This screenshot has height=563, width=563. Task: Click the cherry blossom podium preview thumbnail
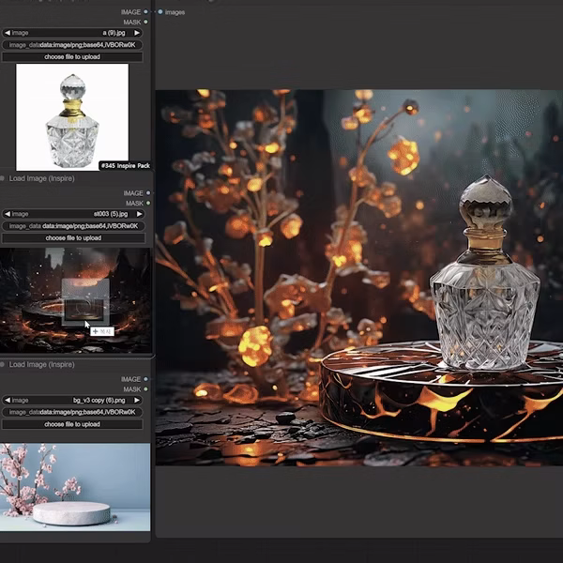[x=75, y=487]
